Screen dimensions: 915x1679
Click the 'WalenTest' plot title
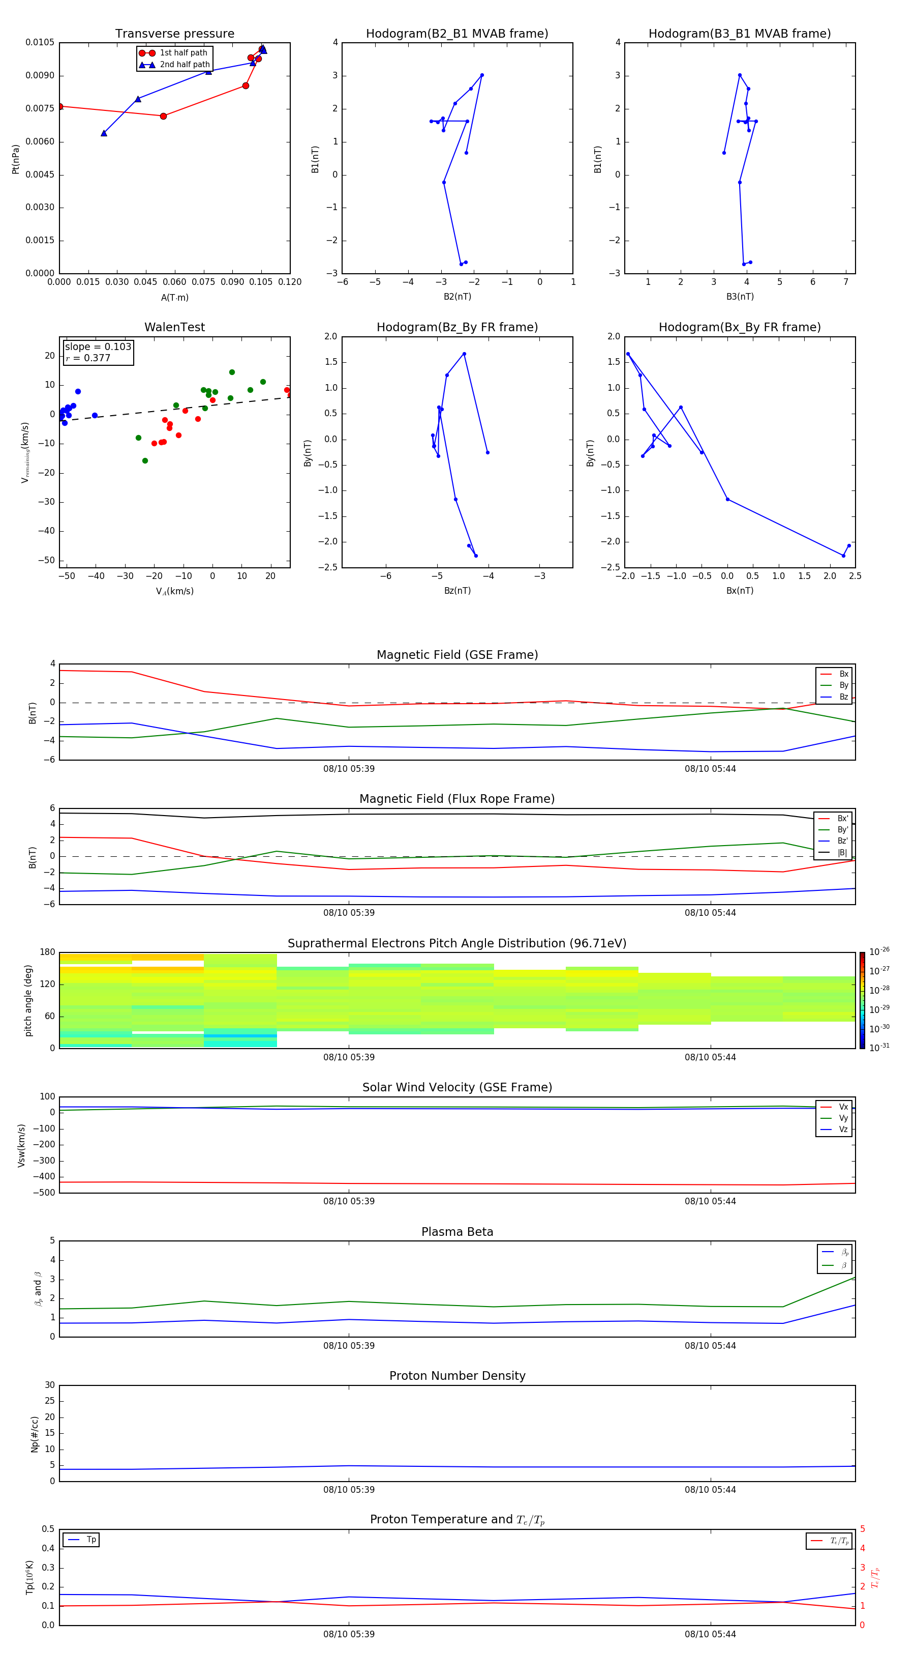click(x=174, y=327)
